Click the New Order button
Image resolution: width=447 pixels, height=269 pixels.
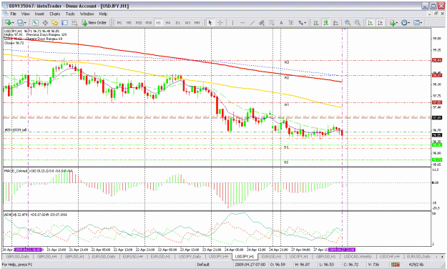pyautogui.click(x=94, y=22)
